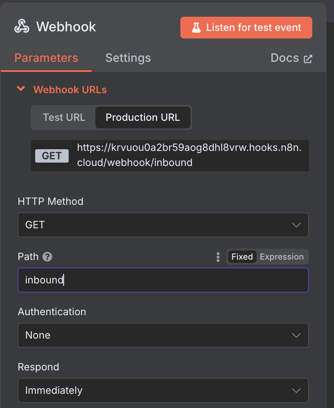This screenshot has width=334, height=408.
Task: Switch to the Settings tab
Action: (128, 58)
